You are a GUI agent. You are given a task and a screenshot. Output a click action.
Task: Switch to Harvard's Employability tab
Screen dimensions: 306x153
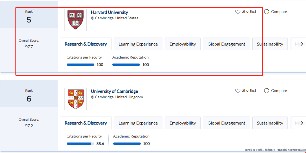point(183,44)
